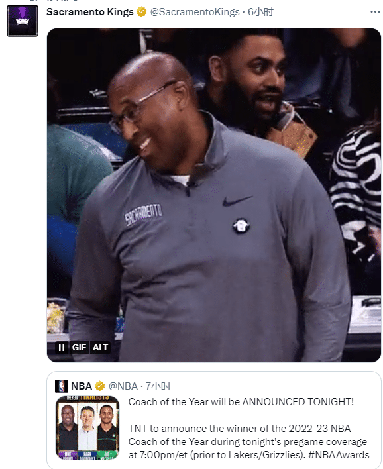383x469 pixels.
Task: Click the #NBAAwards hashtag text
Action: tap(339, 455)
